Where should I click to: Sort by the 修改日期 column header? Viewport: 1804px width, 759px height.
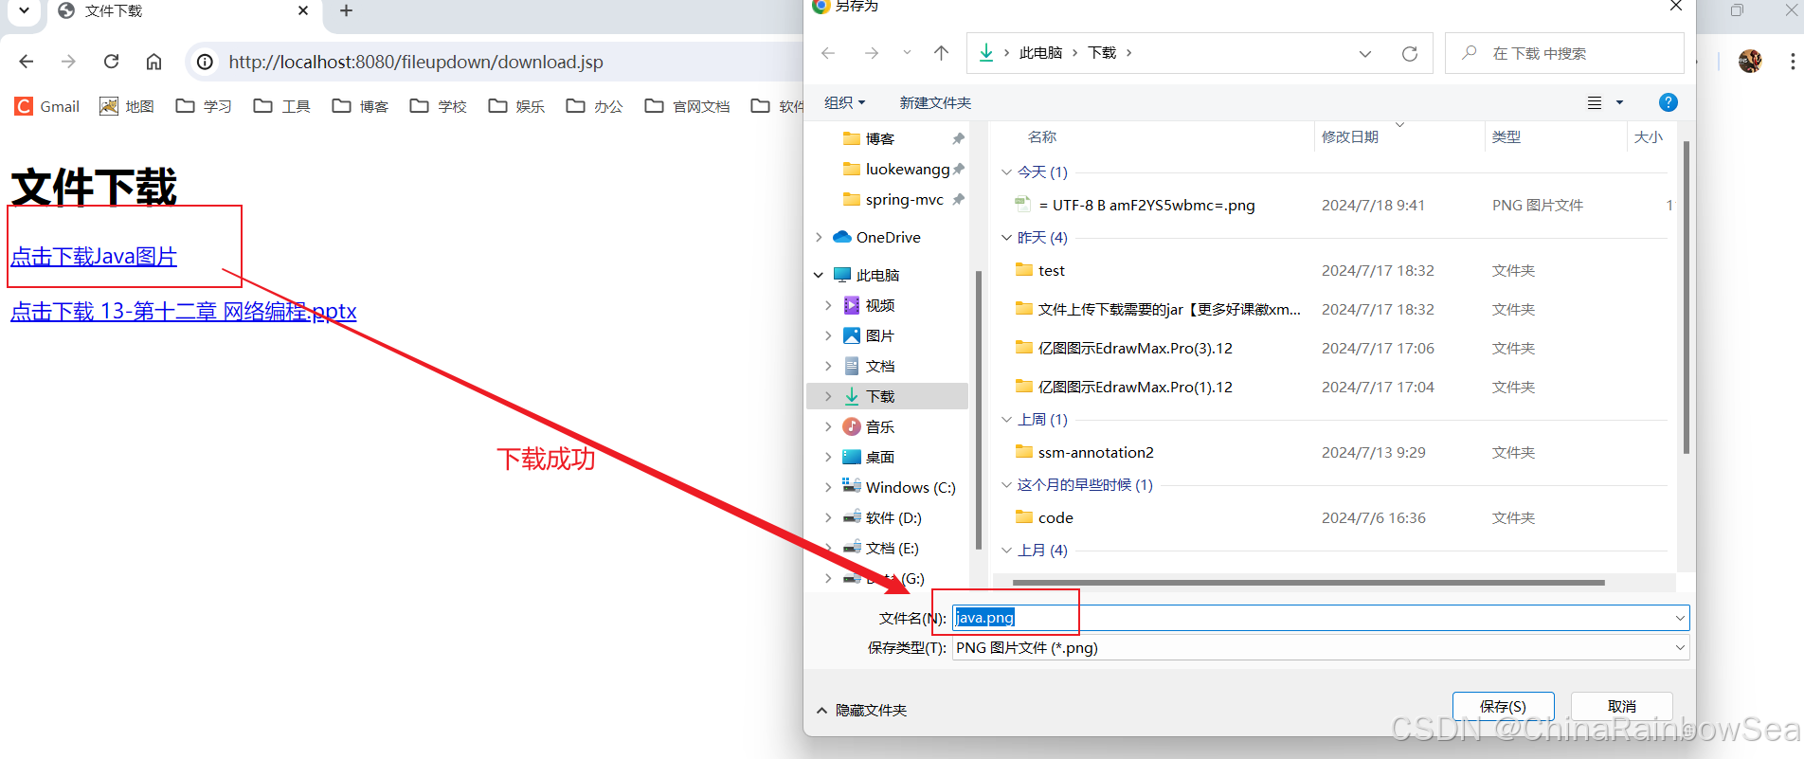pyautogui.click(x=1350, y=137)
